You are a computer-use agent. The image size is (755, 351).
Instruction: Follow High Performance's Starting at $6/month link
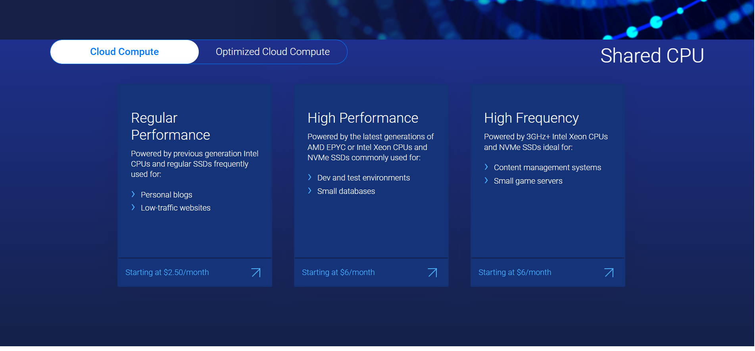(x=338, y=273)
